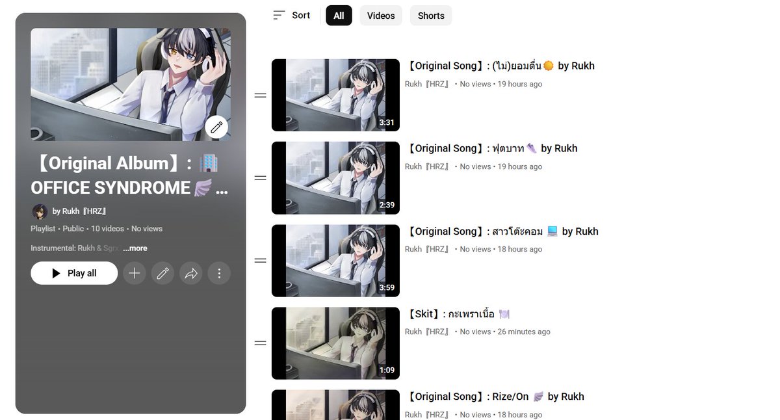Open the Rize/On video thumbnail
The height and width of the screenshot is (420, 780).
point(335,404)
